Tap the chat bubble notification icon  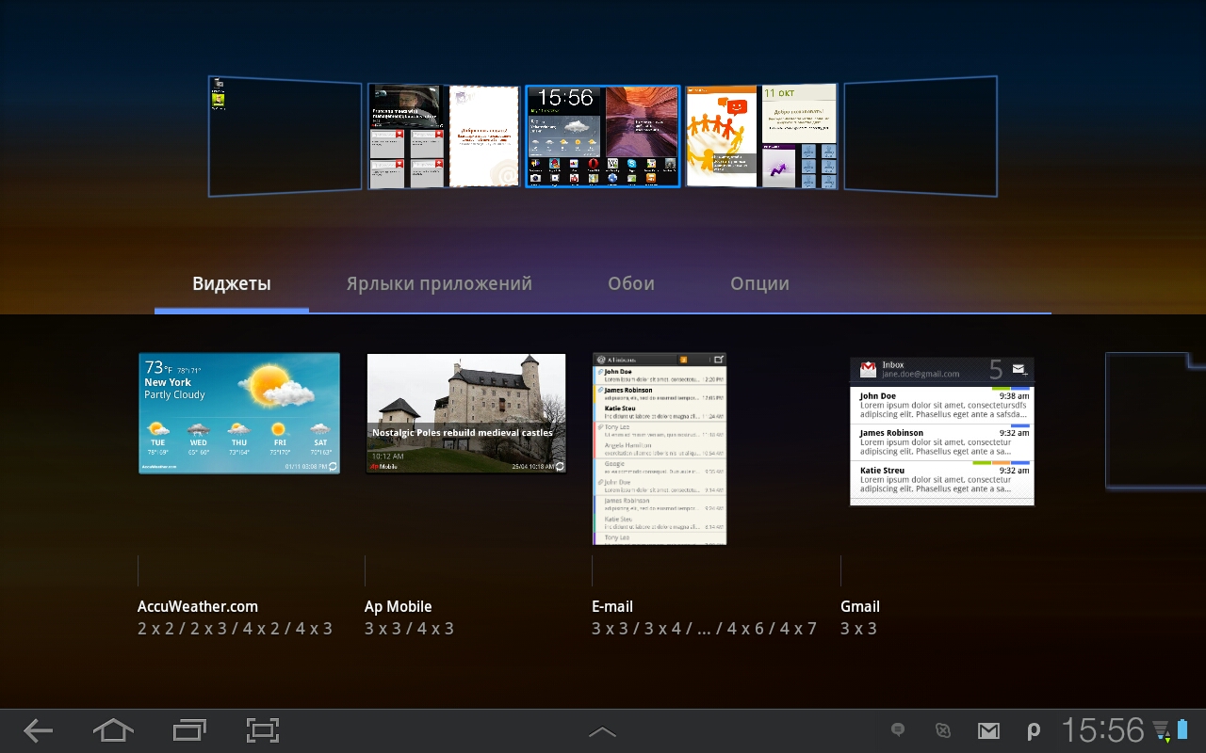[898, 730]
